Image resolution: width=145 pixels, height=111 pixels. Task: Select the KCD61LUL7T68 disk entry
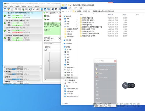(x=23, y=30)
